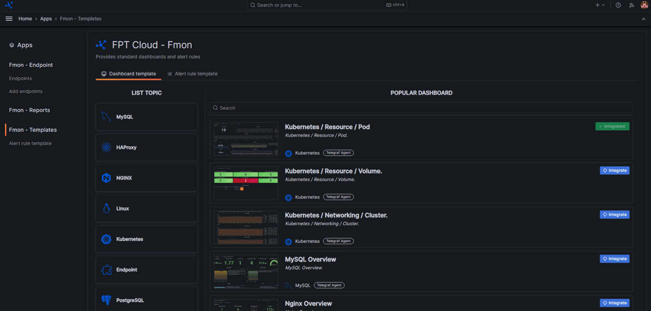
Task: Choose the HAProxy topic label
Action: tap(126, 147)
